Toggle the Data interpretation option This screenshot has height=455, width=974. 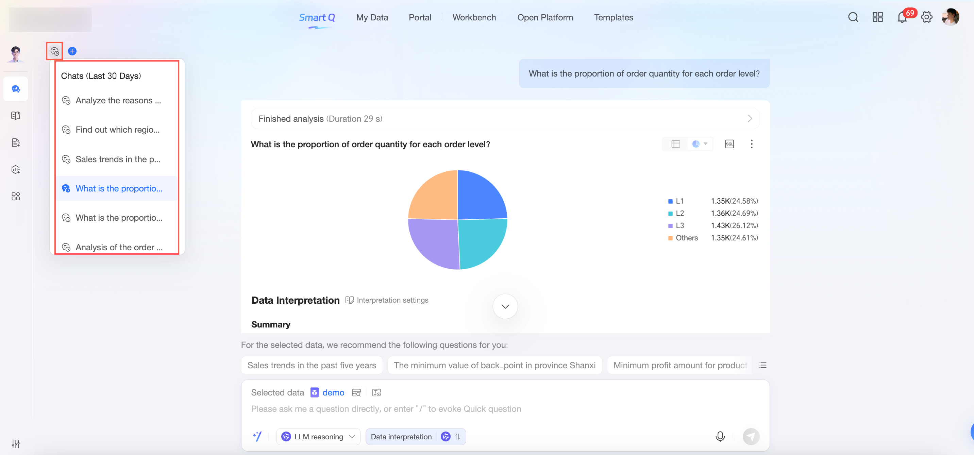pyautogui.click(x=401, y=437)
